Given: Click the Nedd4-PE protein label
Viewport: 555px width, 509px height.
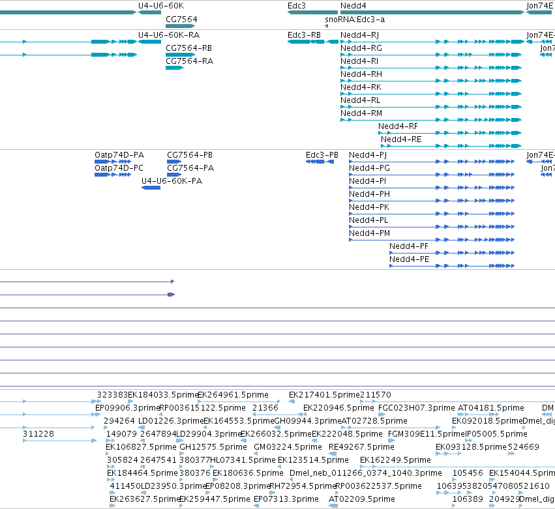Looking at the screenshot, I should coord(409,259).
